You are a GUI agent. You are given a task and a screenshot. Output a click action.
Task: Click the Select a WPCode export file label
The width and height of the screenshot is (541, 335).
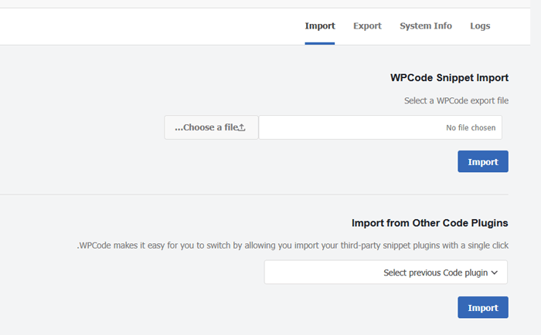coord(456,100)
